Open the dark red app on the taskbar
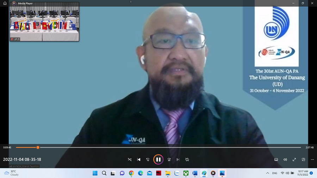This screenshot has height=178, width=317. 158,173
